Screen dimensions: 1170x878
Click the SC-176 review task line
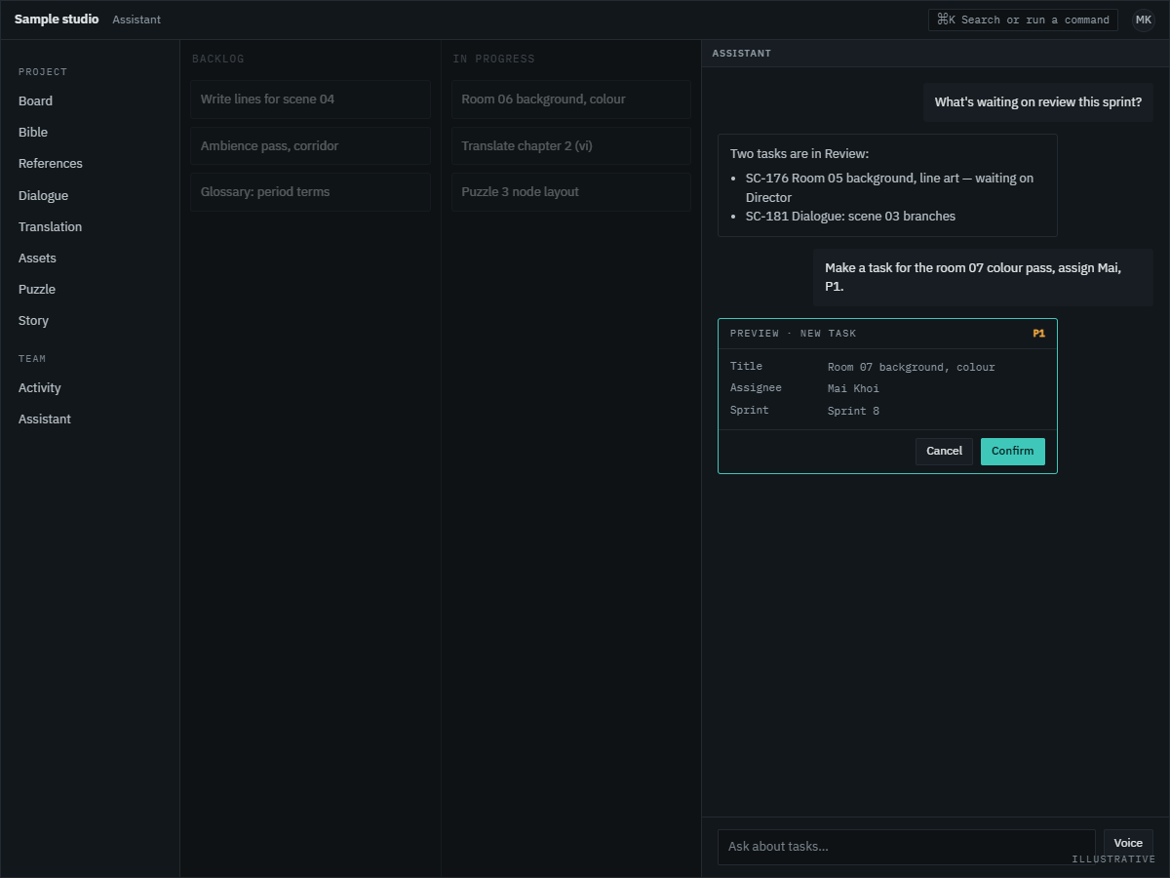pyautogui.click(x=889, y=187)
